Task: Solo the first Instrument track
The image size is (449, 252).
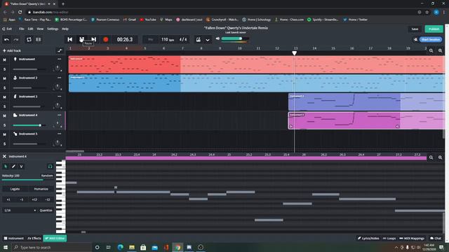Action: click(4, 69)
